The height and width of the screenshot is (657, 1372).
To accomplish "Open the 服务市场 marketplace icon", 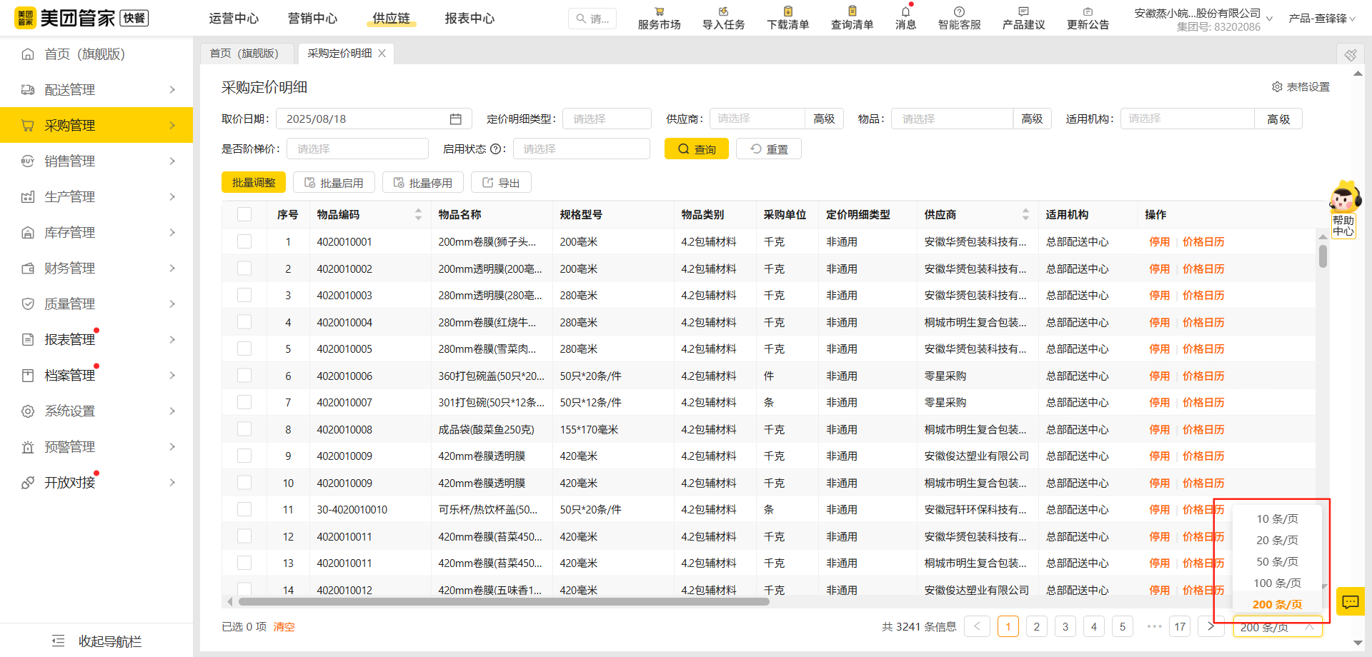I will click(x=658, y=17).
